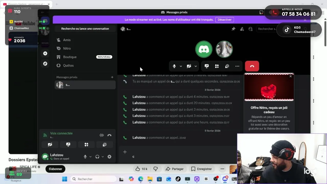Open Microsoft Edge from taskbar

click(141, 179)
